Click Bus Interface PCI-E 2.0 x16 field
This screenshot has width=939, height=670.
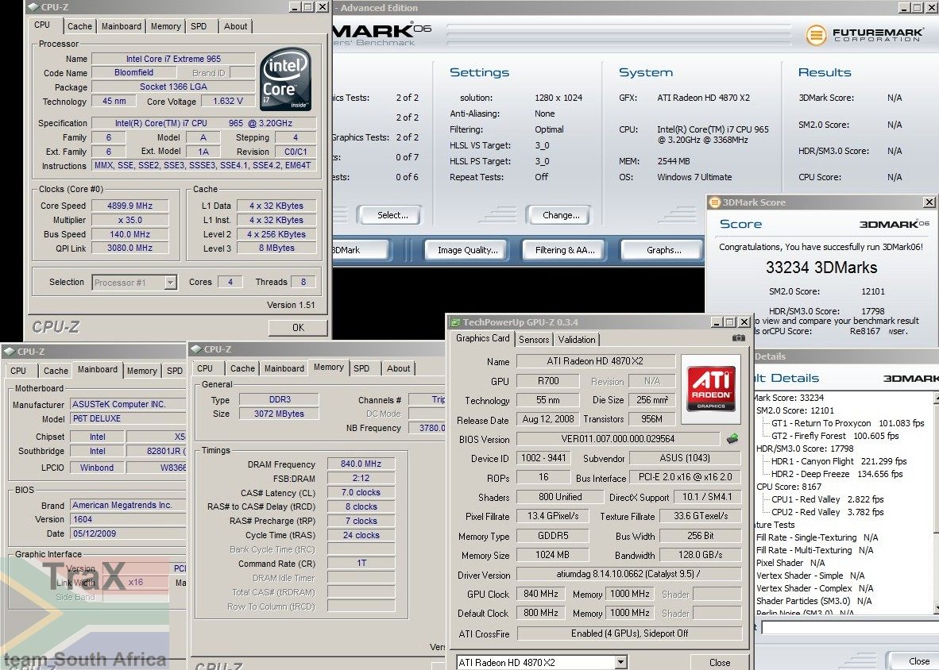pos(685,477)
